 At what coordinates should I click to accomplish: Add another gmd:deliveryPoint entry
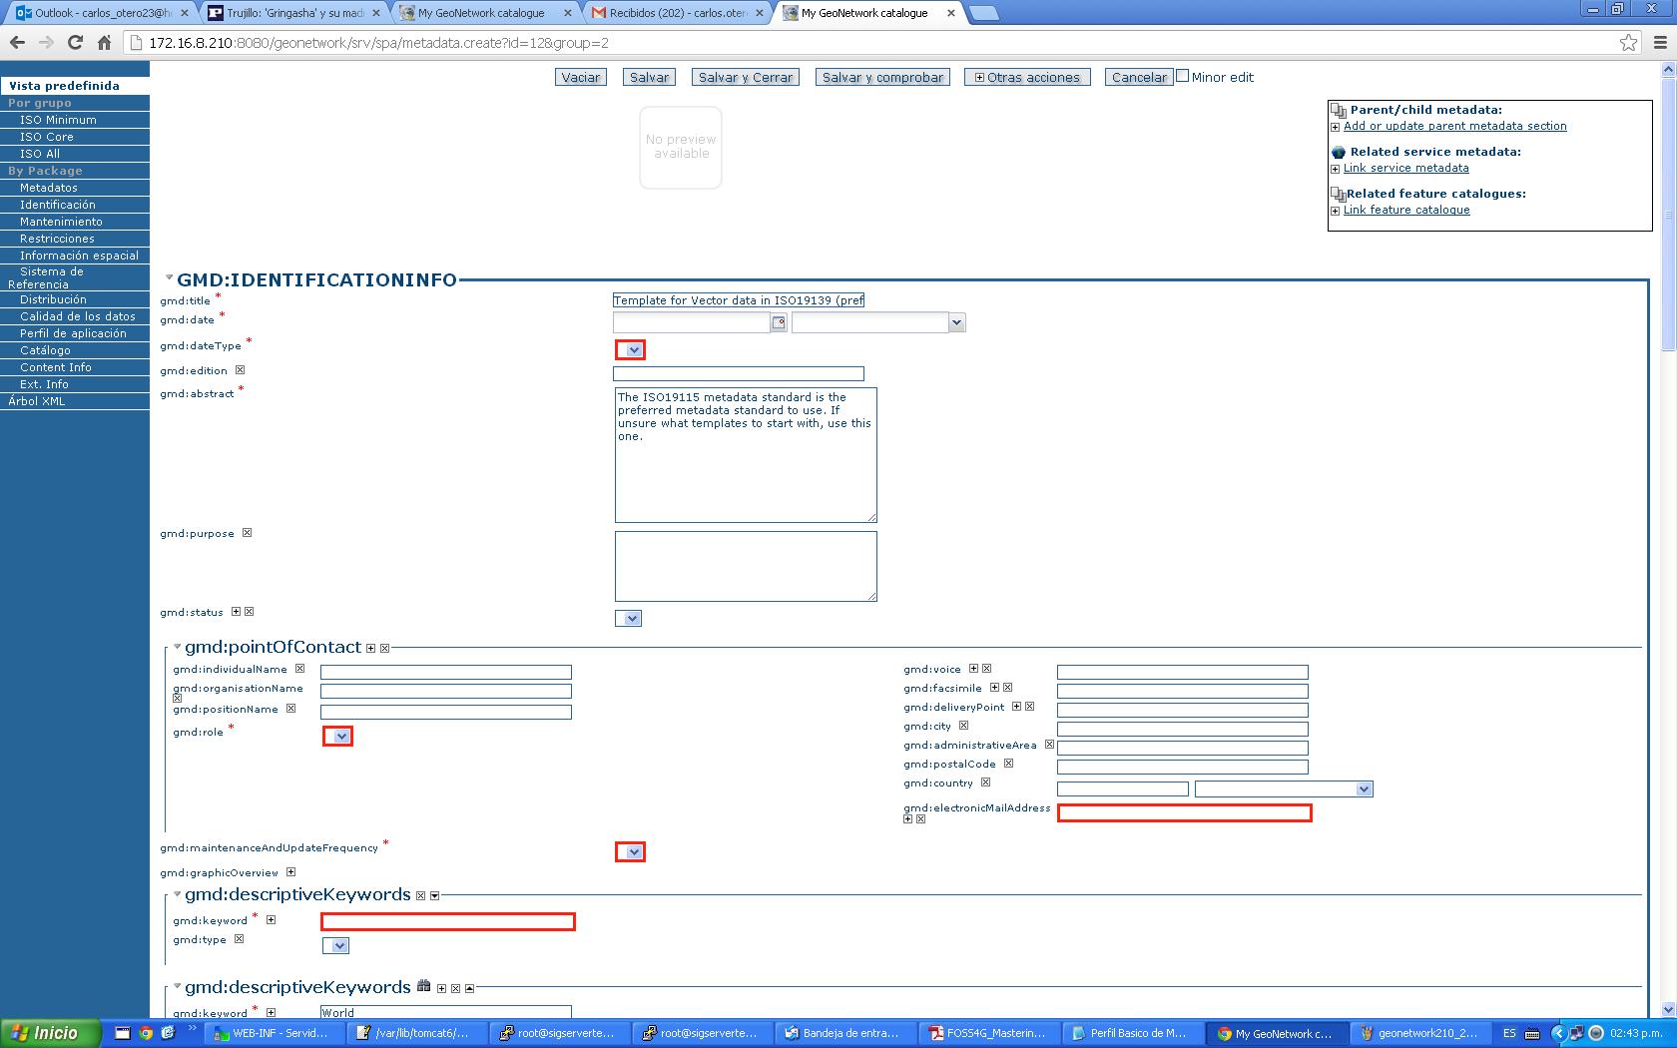[x=1016, y=707]
